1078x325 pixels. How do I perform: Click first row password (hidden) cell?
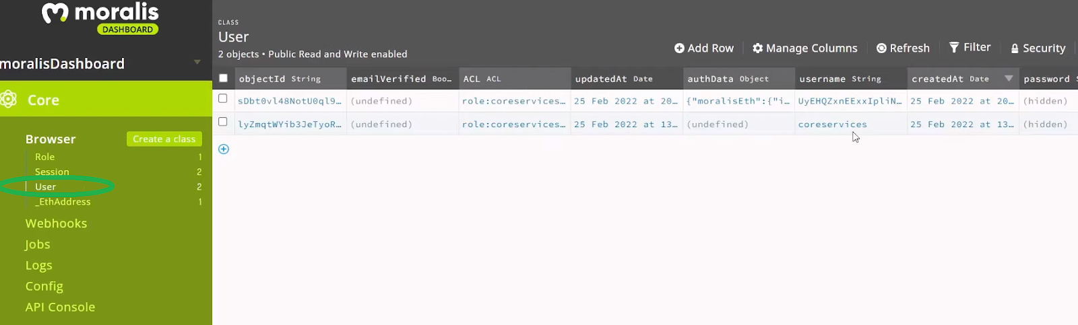[1049, 101]
